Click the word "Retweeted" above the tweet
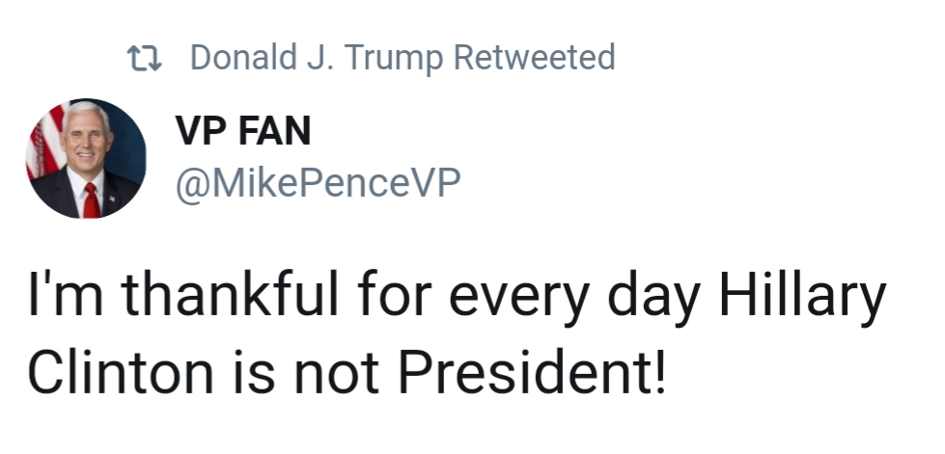945x454 pixels. pos(533,58)
